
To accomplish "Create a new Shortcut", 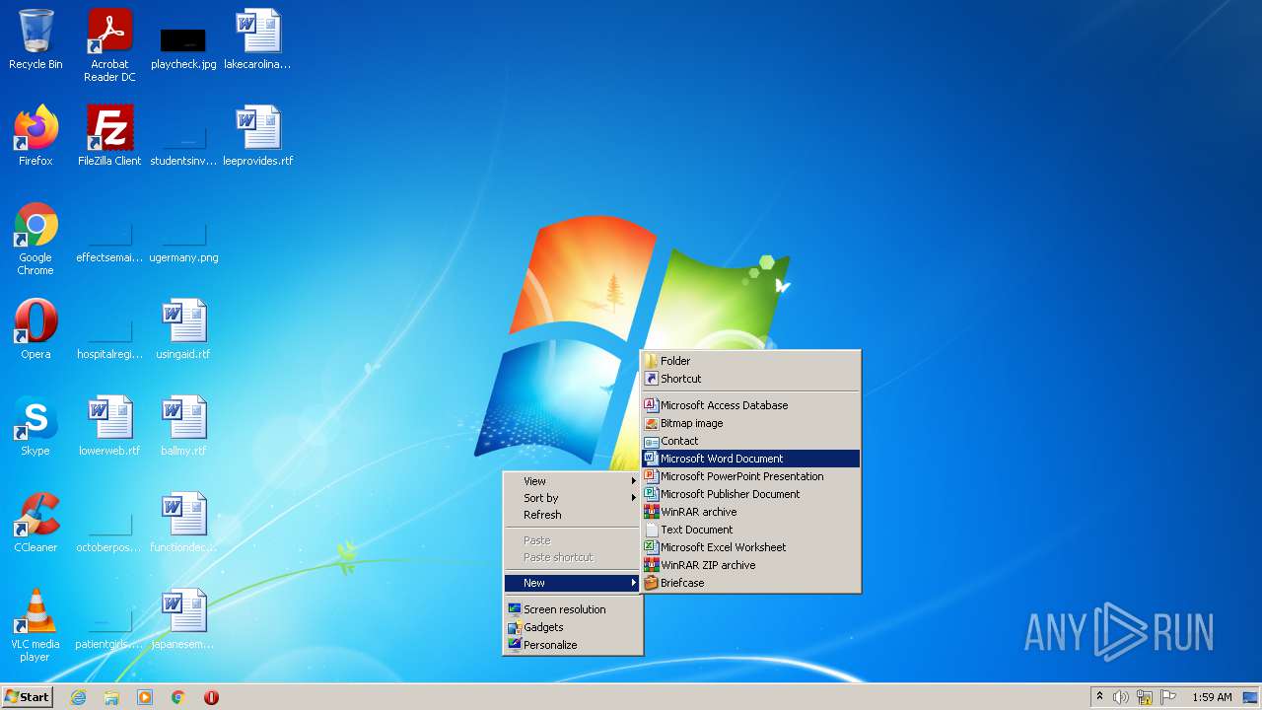I will [x=751, y=379].
